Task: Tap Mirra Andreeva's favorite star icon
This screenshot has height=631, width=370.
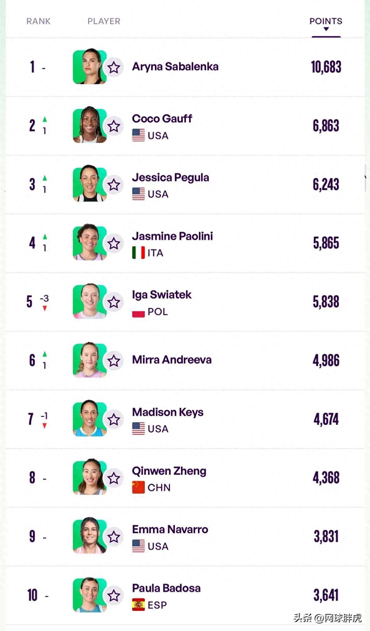Action: 114,361
